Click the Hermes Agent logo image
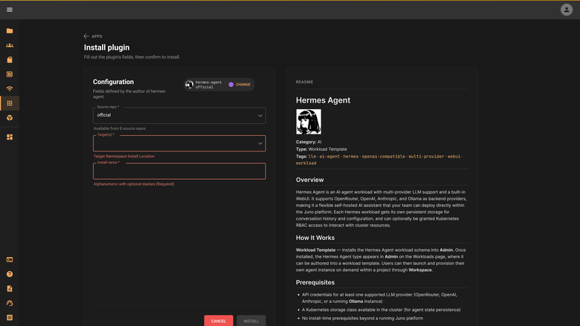580x326 pixels. click(x=309, y=122)
